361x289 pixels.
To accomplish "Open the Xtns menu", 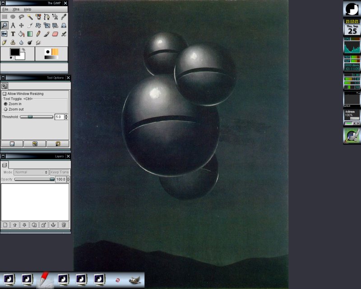I will point(16,9).
